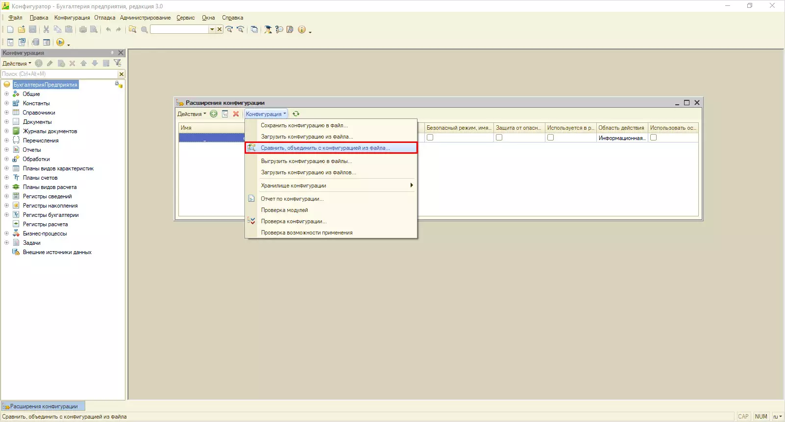Viewport: 785px width, 422px height.
Task: Click the Open file icon in toolbar
Action: point(22,30)
